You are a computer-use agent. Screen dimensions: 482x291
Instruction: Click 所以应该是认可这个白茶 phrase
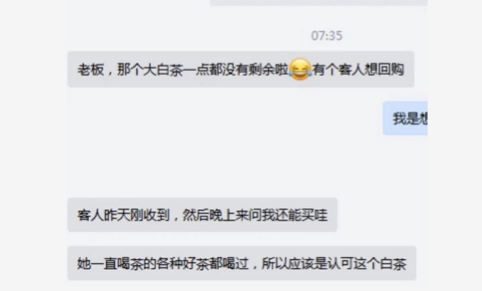point(334,263)
